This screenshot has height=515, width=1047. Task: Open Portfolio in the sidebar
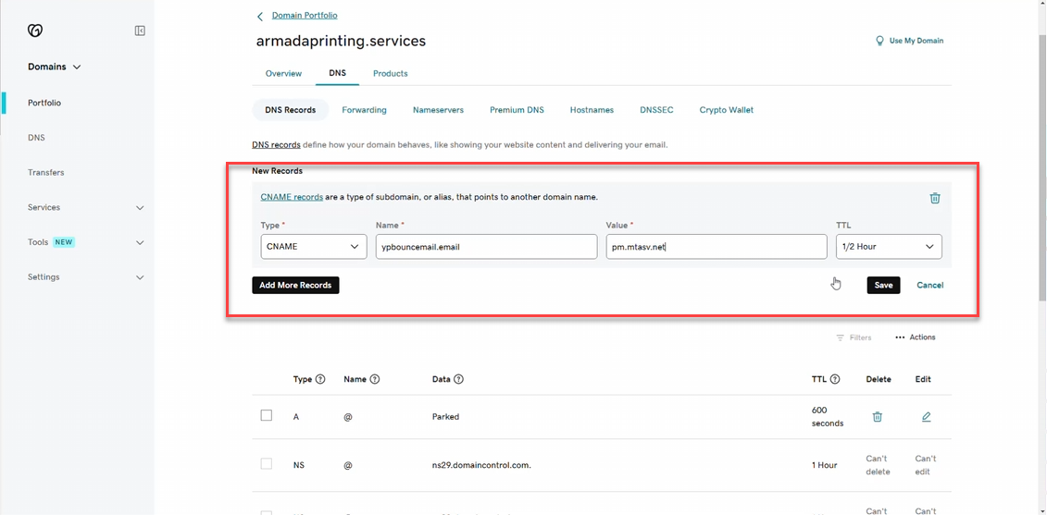point(44,103)
